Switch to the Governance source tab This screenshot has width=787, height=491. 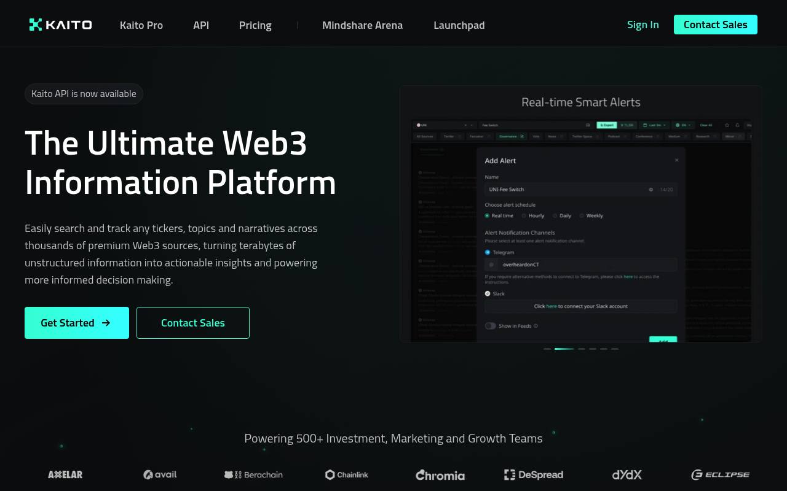tap(512, 136)
